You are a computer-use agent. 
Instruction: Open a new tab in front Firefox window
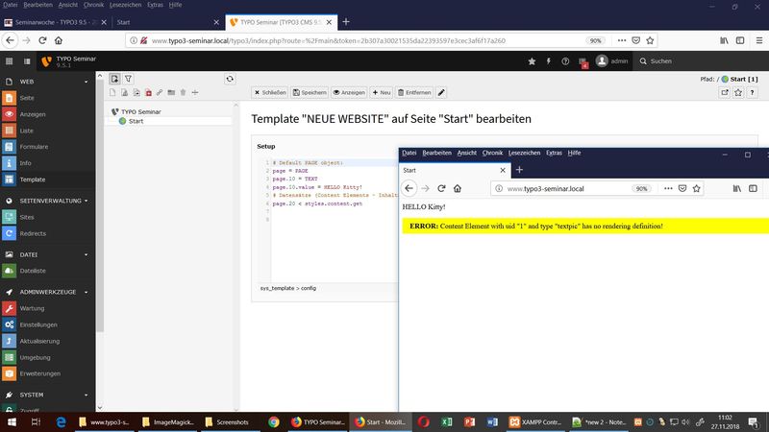point(519,170)
